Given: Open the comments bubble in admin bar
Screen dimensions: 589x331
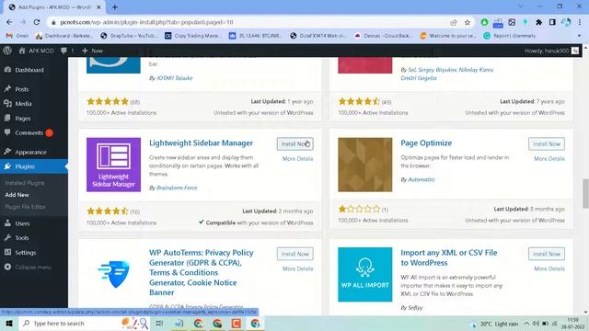Looking at the screenshot, I should pos(67,51).
